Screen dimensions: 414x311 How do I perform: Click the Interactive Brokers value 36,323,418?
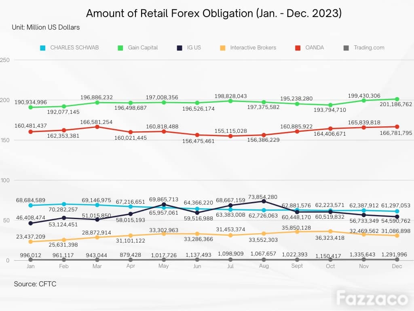coord(330,238)
